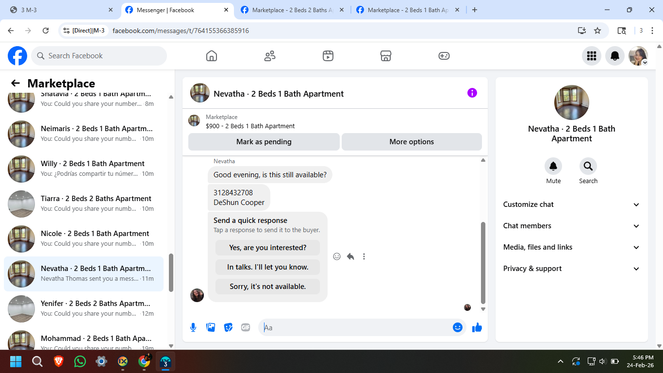The width and height of the screenshot is (663, 373).
Task: Click the conversation list scrollbar
Action: (x=171, y=272)
